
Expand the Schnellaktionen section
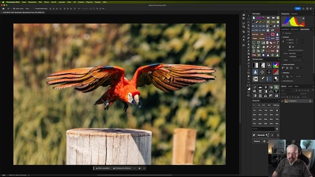point(282,81)
